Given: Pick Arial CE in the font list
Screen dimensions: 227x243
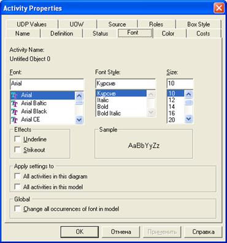Looking at the screenshot, I should point(42,119).
